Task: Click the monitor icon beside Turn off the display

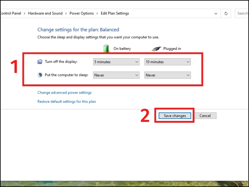Action: pyautogui.click(x=40, y=62)
